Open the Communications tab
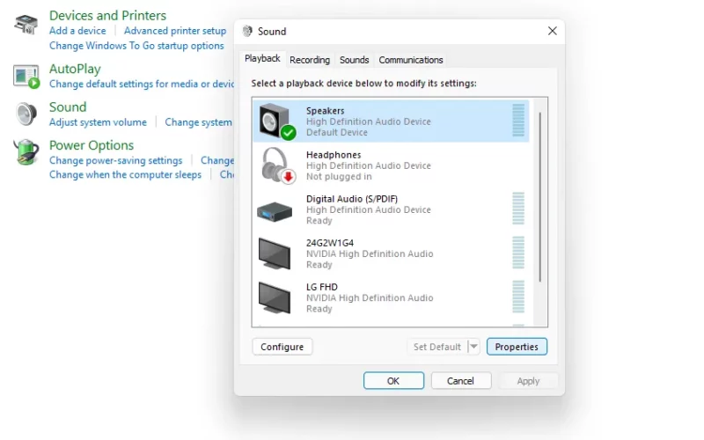The image size is (704, 440). pyautogui.click(x=411, y=60)
